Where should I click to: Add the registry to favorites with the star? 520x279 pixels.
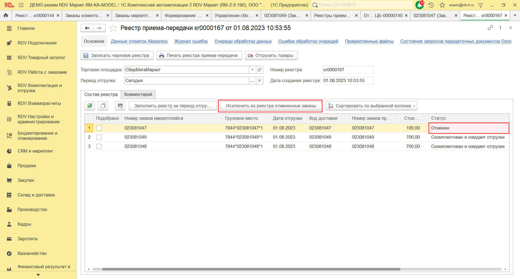113,28
